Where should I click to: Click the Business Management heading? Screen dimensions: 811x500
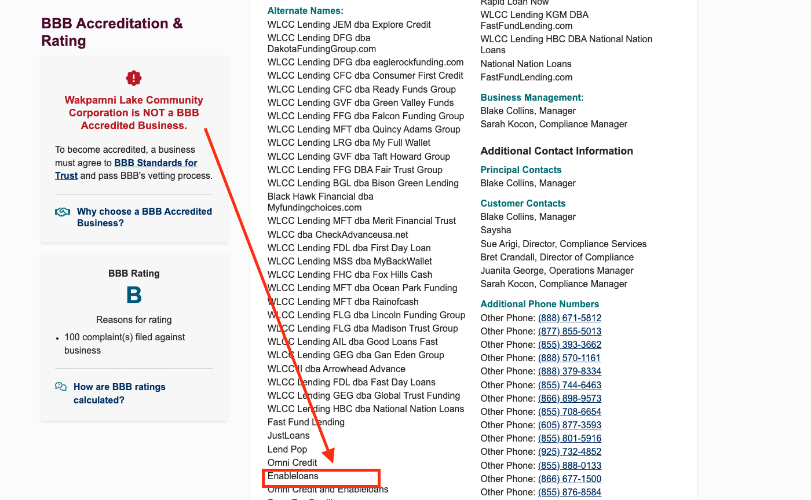tap(532, 97)
